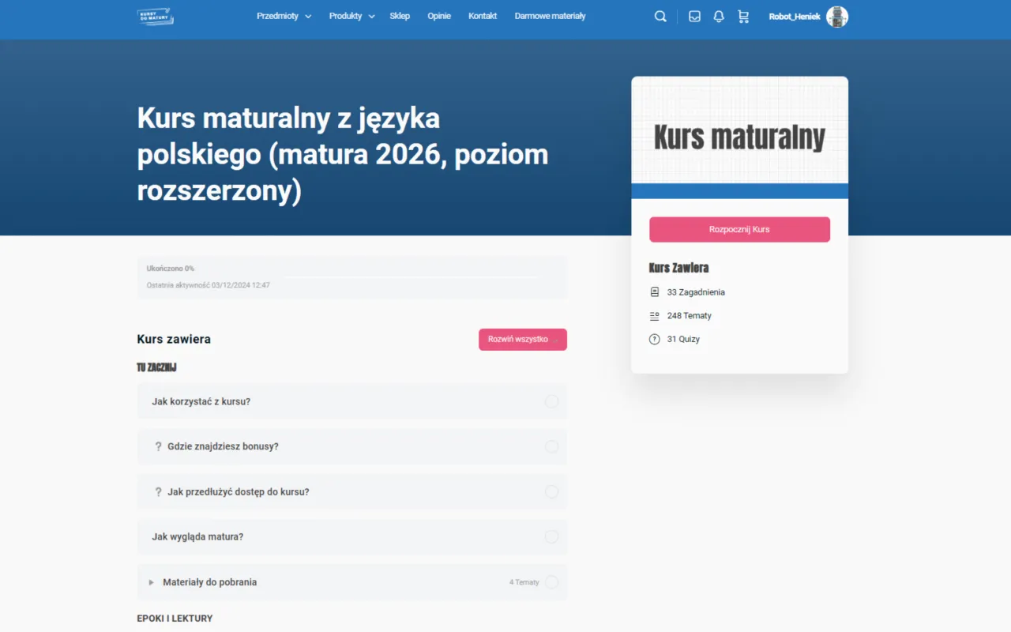Toggle completion circle for Materiały do pobrania
The width and height of the screenshot is (1011, 632).
point(551,582)
